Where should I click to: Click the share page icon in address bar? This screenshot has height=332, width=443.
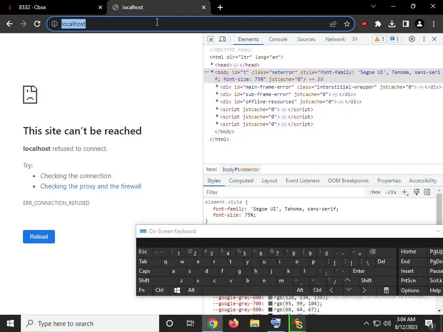tap(333, 24)
